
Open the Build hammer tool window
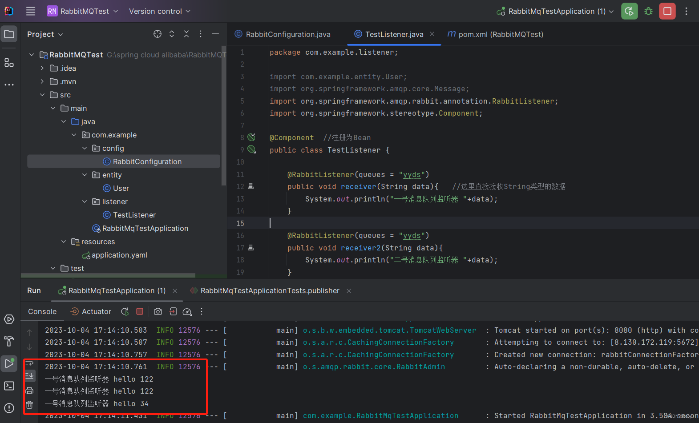click(9, 341)
